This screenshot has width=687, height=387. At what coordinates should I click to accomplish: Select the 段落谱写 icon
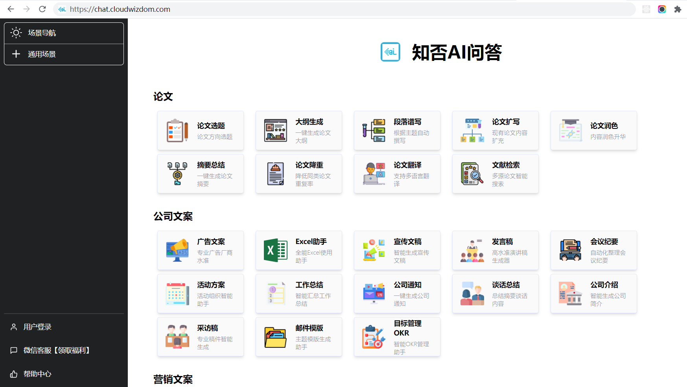(374, 130)
